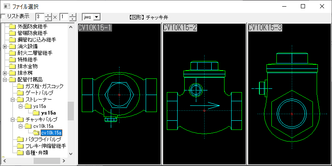The height and width of the screenshot is (166, 332).
Task: Select the 特殊継手 folder icon
Action: 13,60
